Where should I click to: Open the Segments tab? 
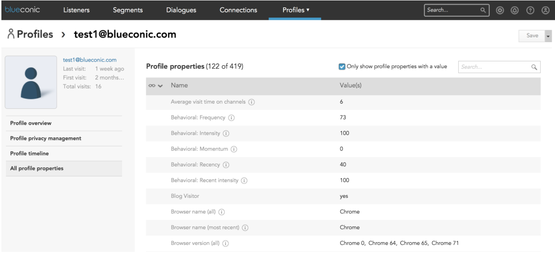pyautogui.click(x=128, y=10)
